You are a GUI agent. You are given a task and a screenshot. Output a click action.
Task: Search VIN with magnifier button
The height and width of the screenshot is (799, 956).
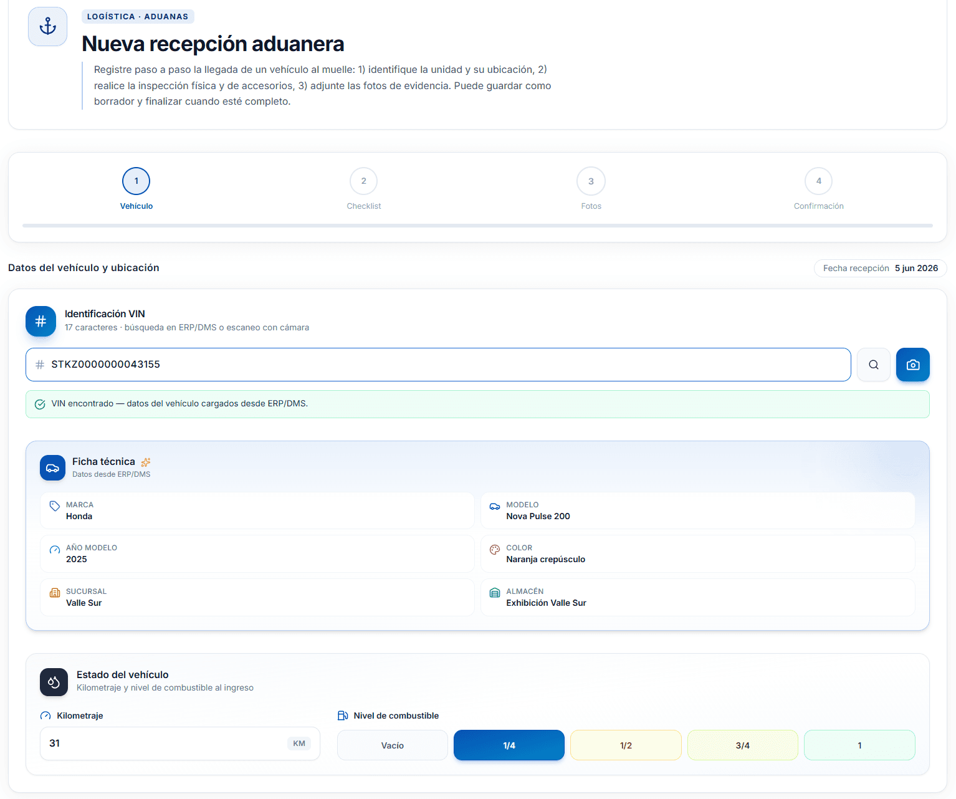pyautogui.click(x=873, y=365)
